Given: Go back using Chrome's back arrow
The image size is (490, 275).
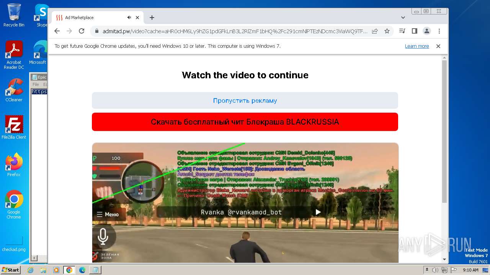Looking at the screenshot, I should 57,31.
